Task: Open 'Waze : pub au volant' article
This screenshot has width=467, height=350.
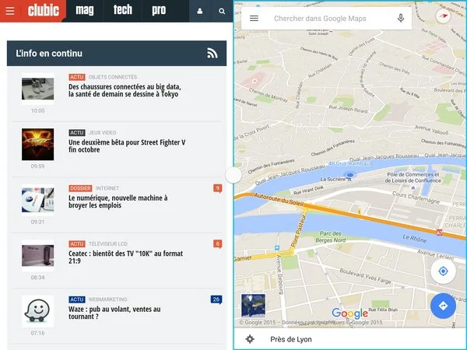Action: (114, 313)
